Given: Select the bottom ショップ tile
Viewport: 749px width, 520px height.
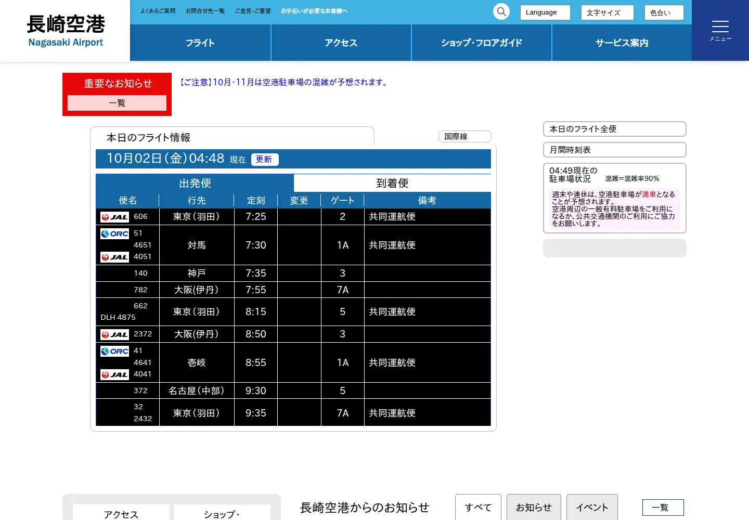Looking at the screenshot, I should (222, 513).
